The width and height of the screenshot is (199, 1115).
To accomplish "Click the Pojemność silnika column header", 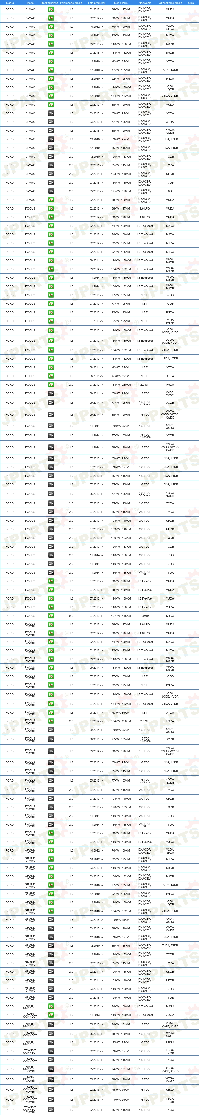I will click(x=71, y=3).
